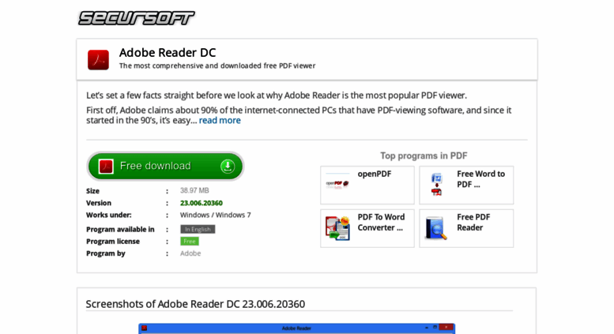Screen dimensions: 614x334
Task: Click version number 23.006.20360
Action: coord(202,203)
